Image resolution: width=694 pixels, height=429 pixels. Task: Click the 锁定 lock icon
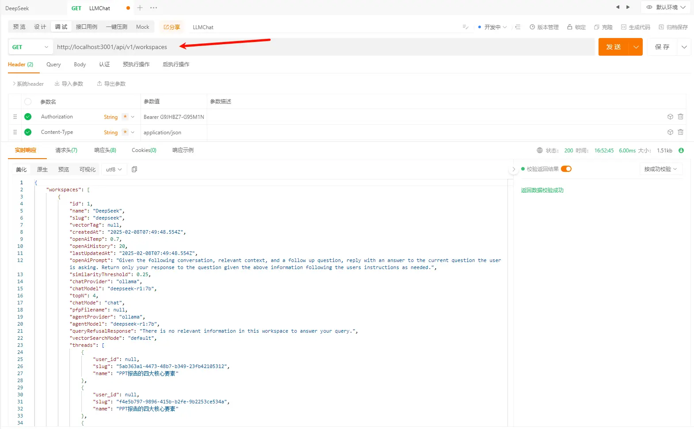pyautogui.click(x=576, y=27)
